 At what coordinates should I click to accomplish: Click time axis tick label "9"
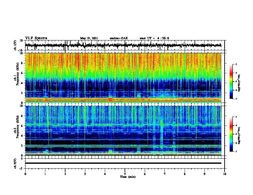[204, 174]
